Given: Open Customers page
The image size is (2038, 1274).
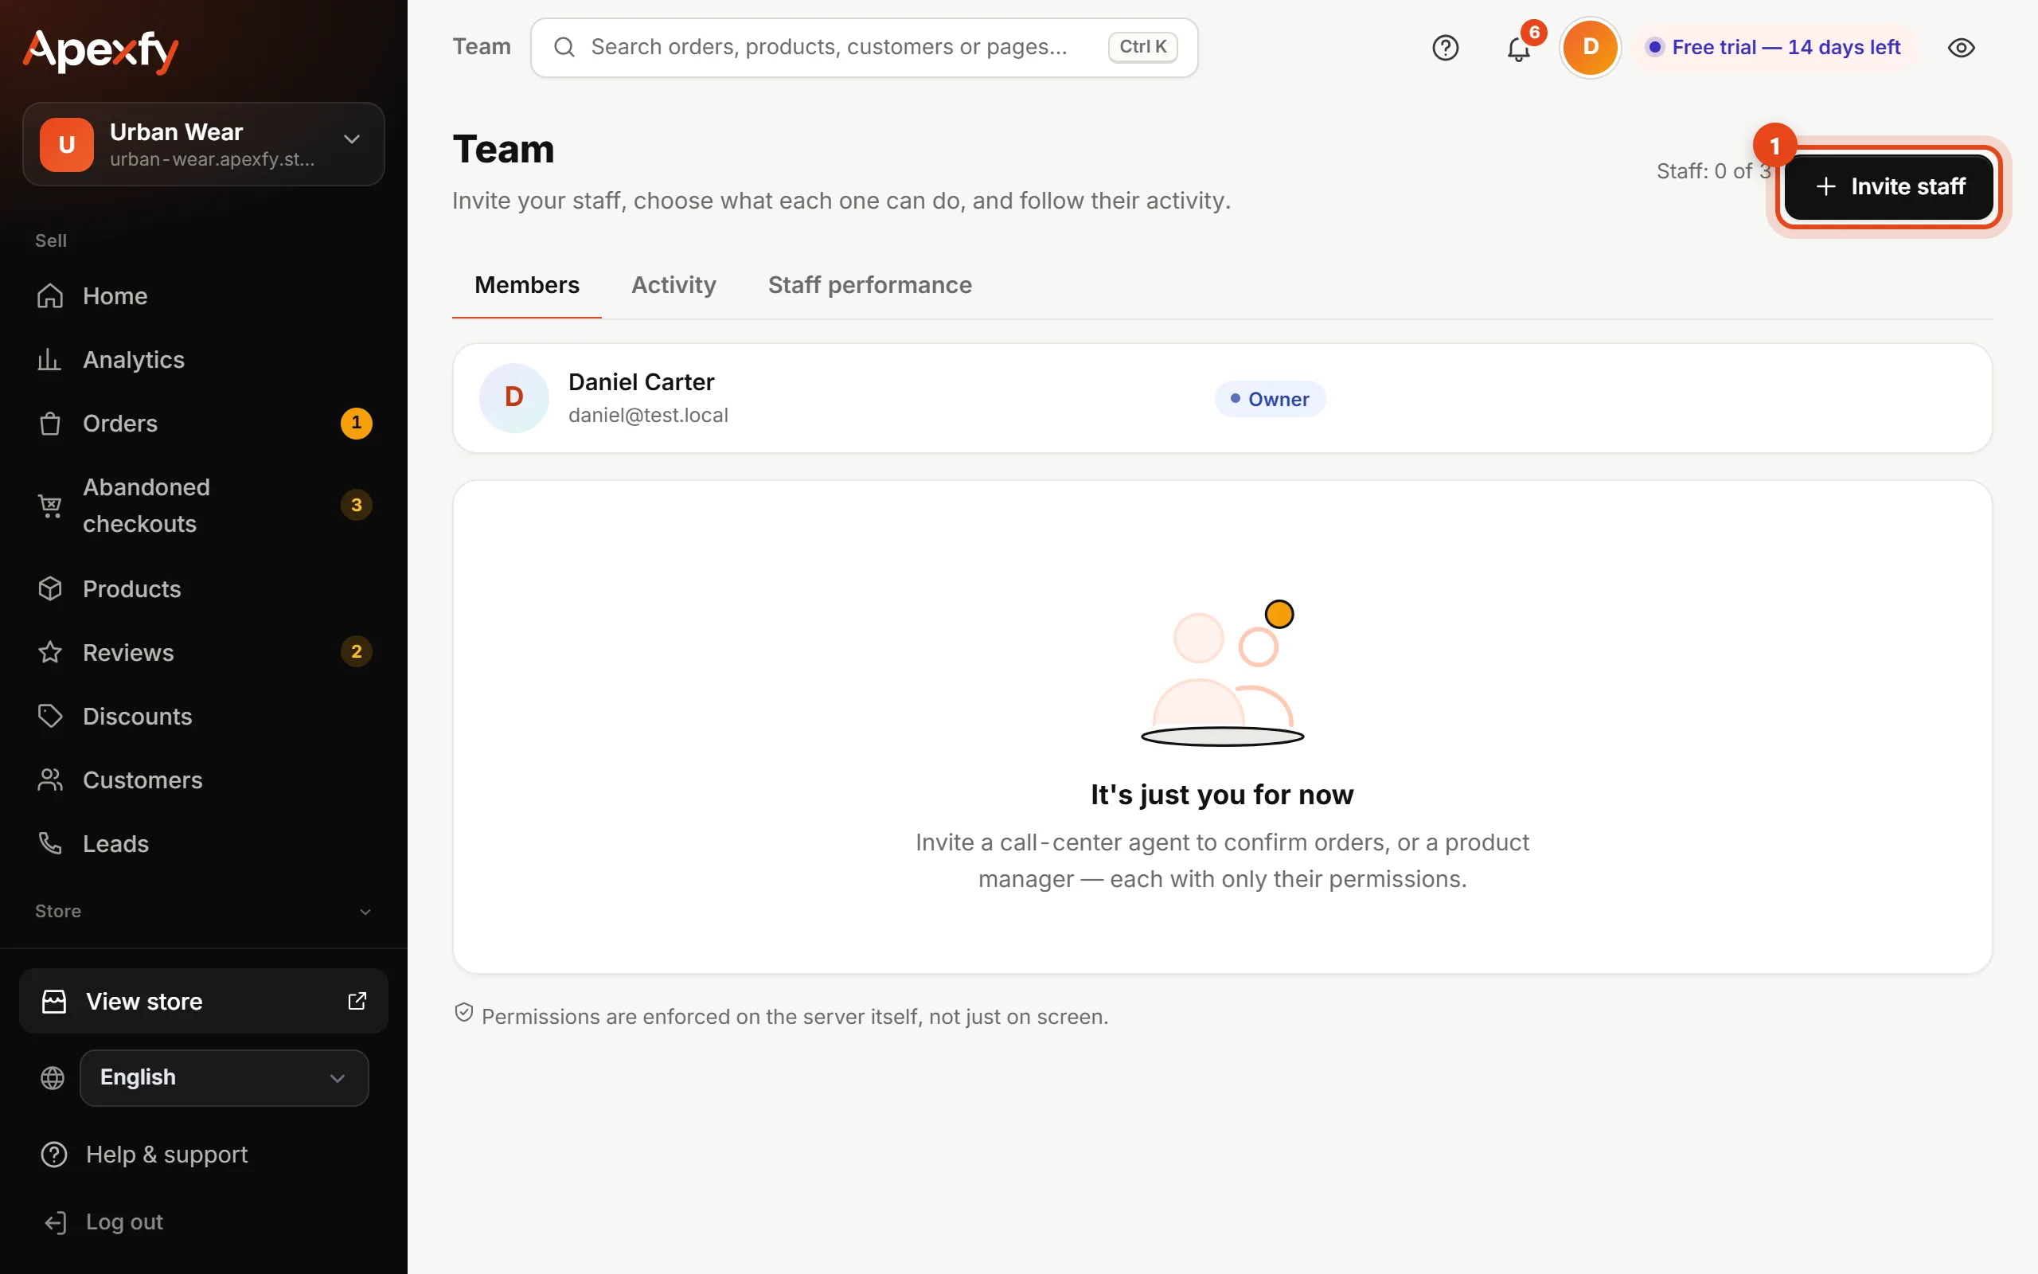Looking at the screenshot, I should (x=204, y=780).
